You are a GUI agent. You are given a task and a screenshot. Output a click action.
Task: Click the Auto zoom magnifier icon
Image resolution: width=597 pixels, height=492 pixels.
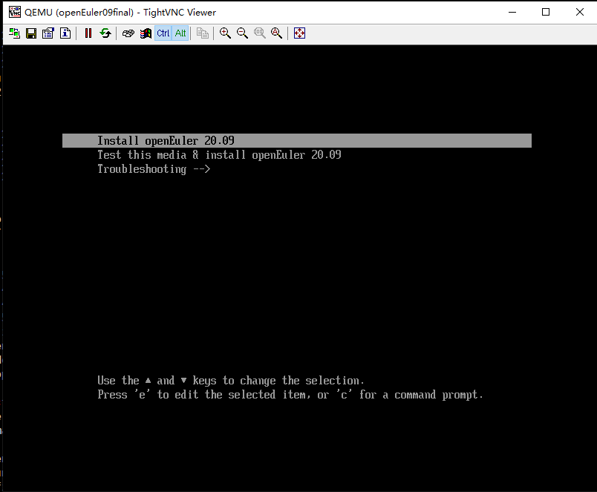(277, 33)
